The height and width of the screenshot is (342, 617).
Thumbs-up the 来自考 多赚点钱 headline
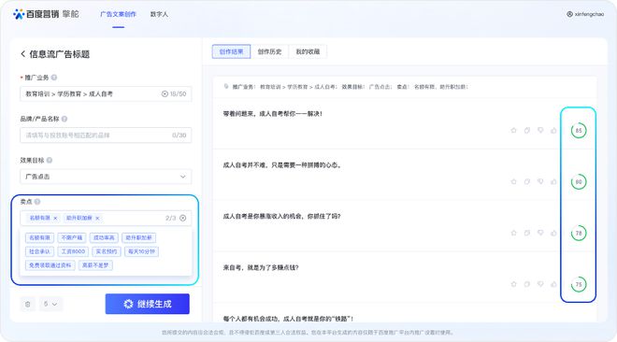click(x=553, y=284)
